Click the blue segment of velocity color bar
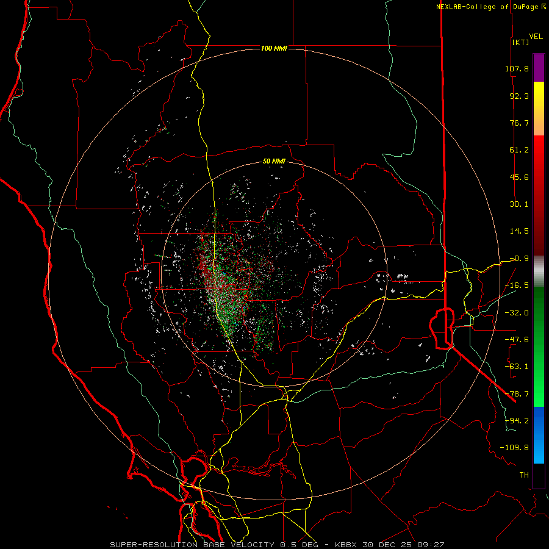This screenshot has height=549, width=549. point(539,435)
